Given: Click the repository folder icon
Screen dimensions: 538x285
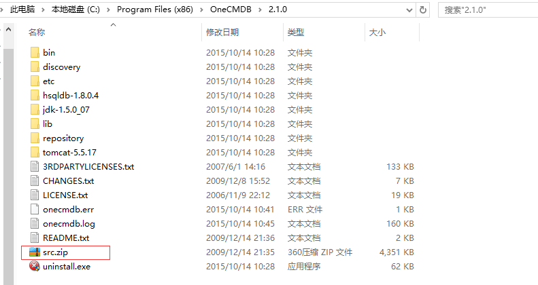Looking at the screenshot, I should click(35, 138).
